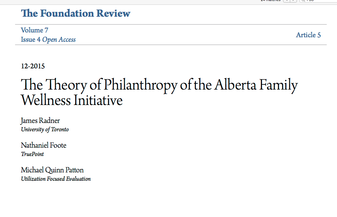The image size is (337, 217).
Task: Click the word Philanthropy in the title
Action: click(141, 85)
